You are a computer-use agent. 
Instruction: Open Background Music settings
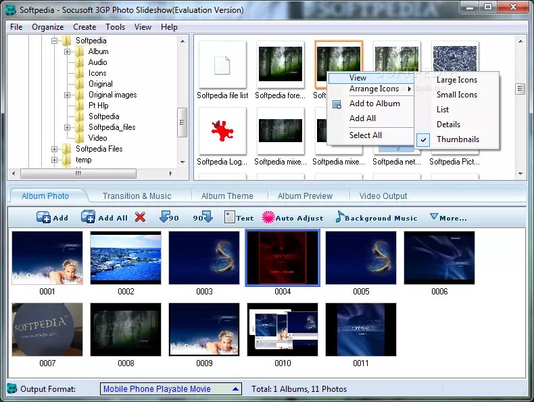[377, 217]
